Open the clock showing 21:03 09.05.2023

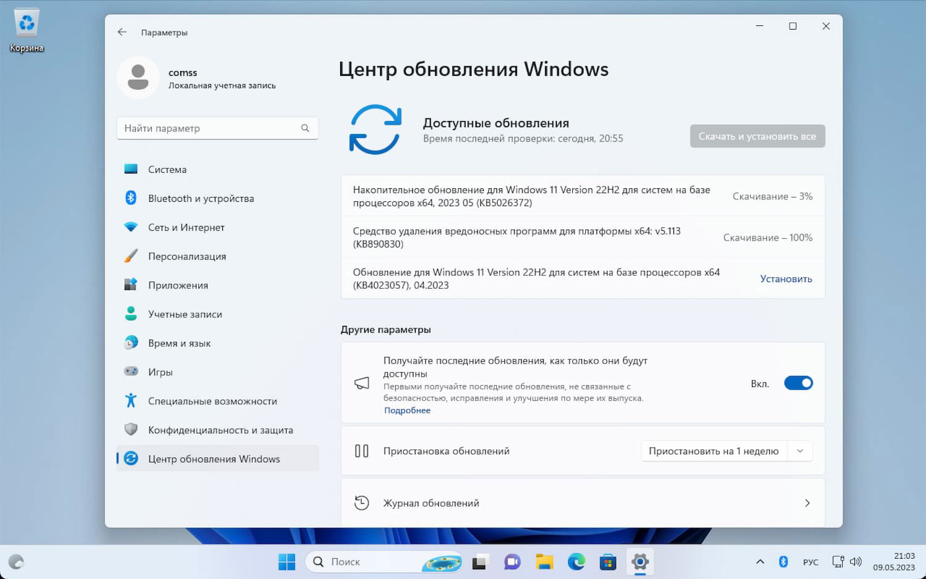(x=893, y=562)
